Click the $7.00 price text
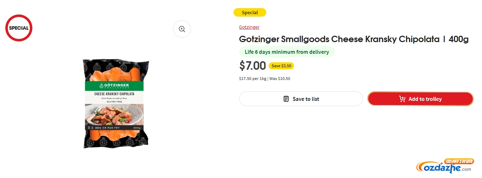 (252, 65)
